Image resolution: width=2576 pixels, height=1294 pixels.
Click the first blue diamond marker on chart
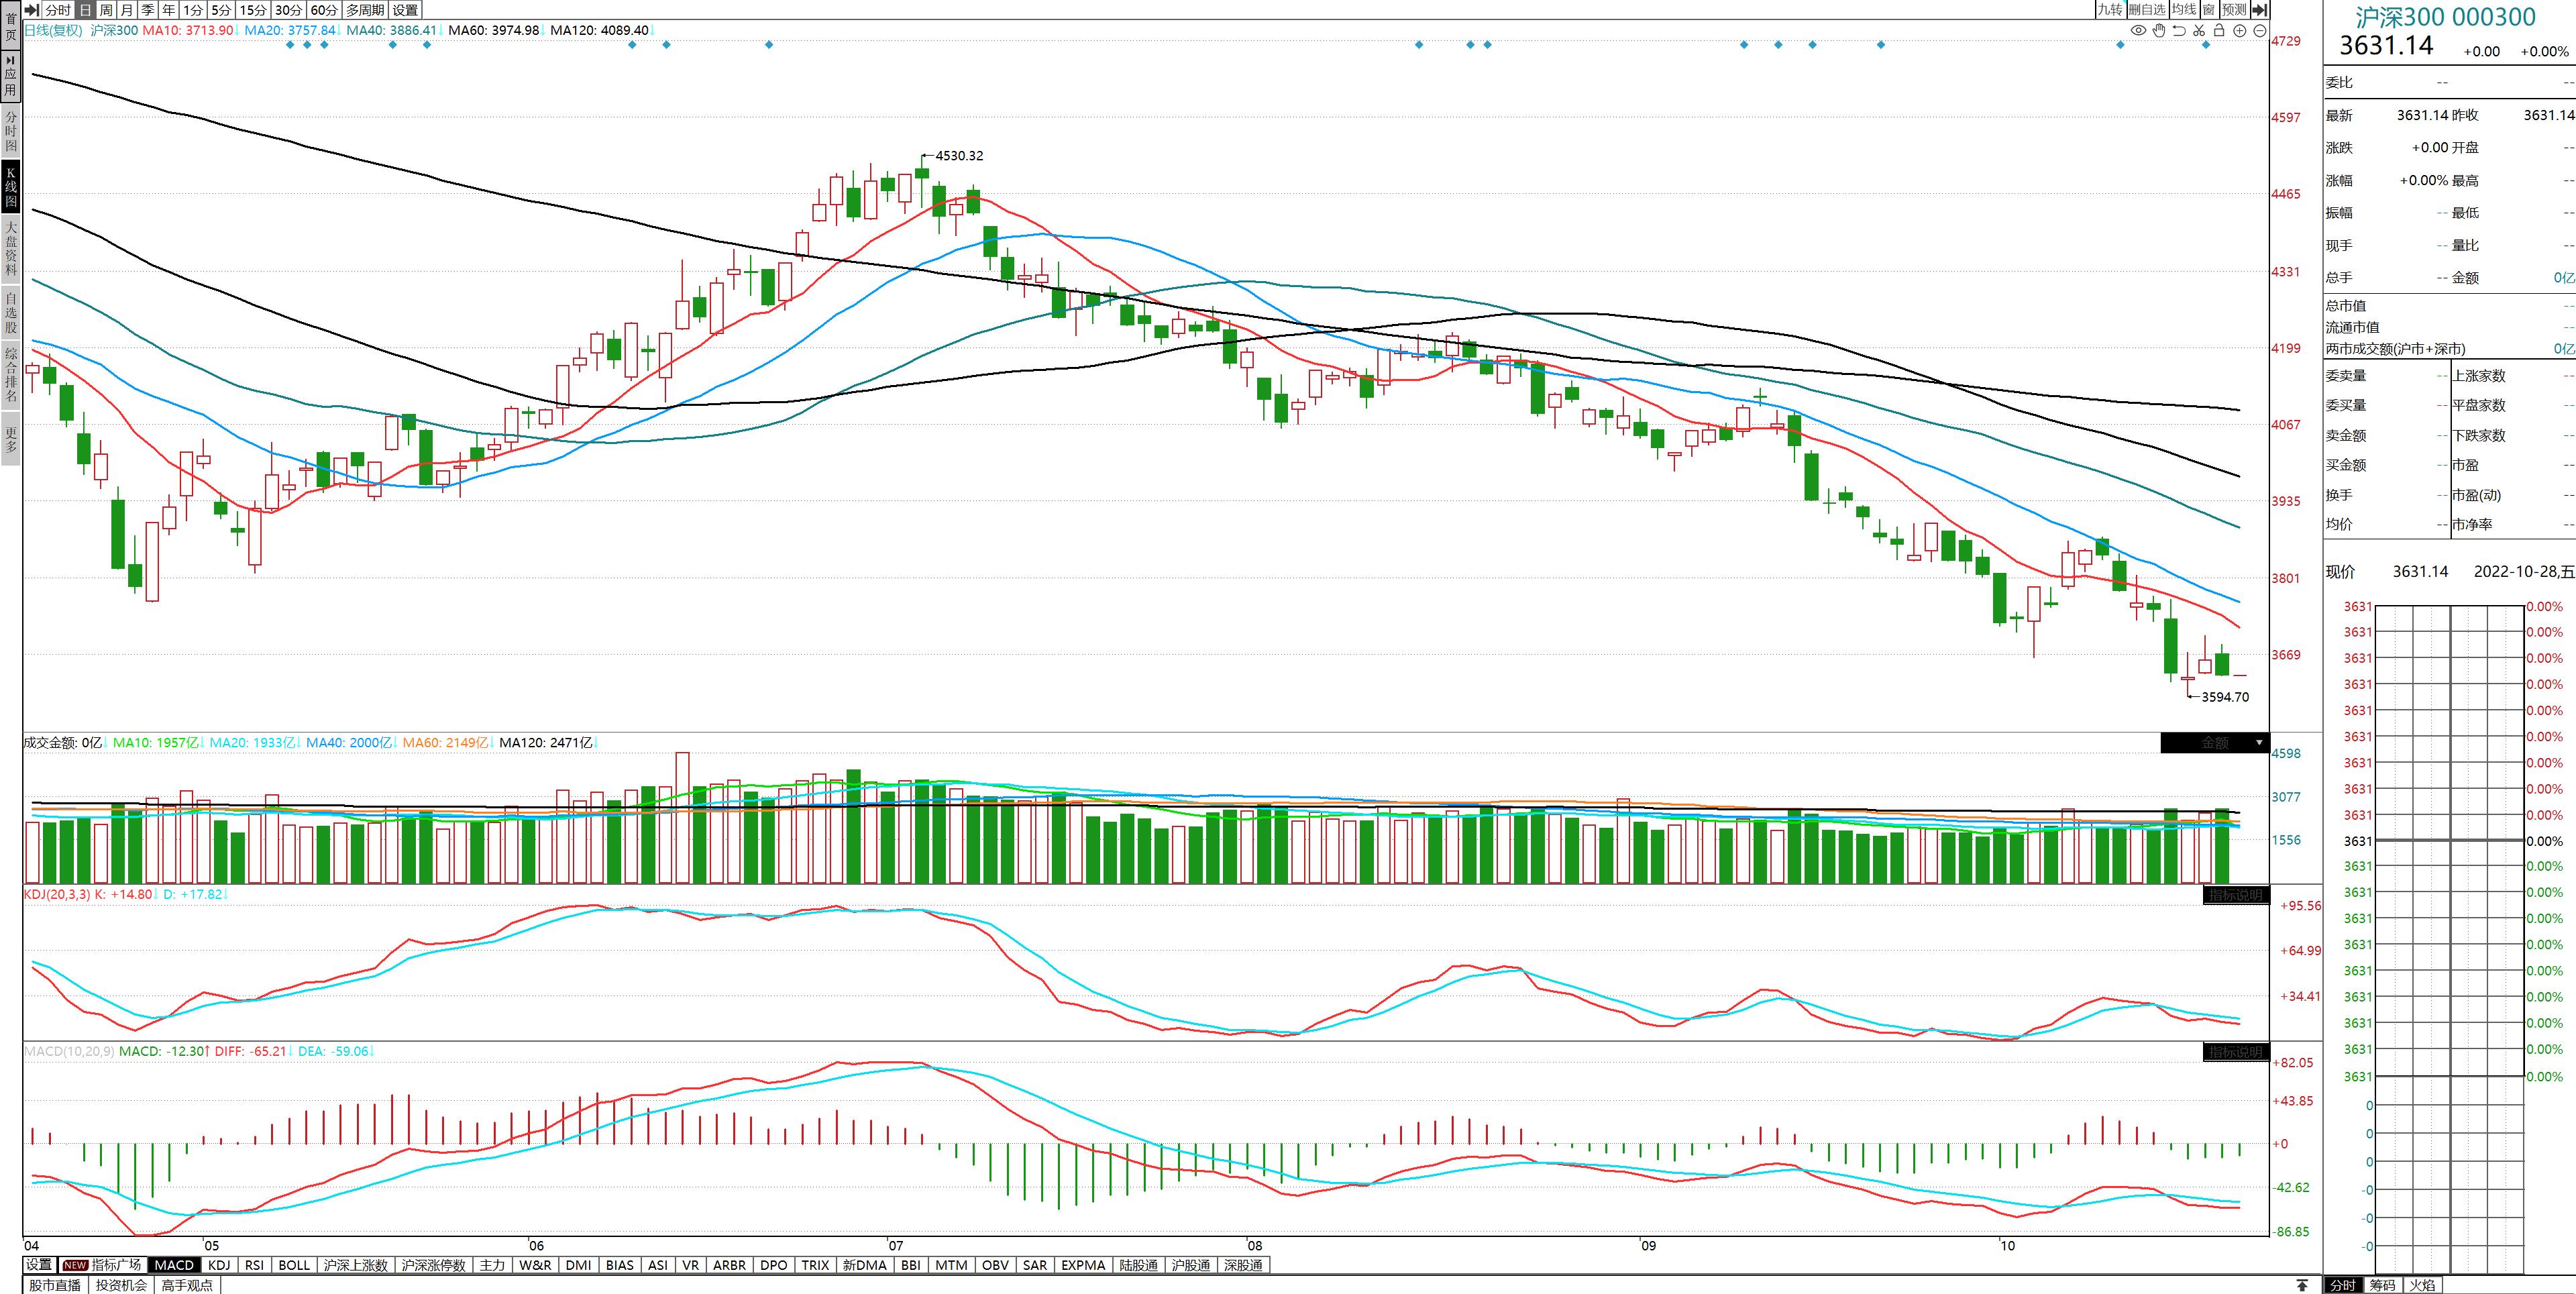click(x=290, y=45)
